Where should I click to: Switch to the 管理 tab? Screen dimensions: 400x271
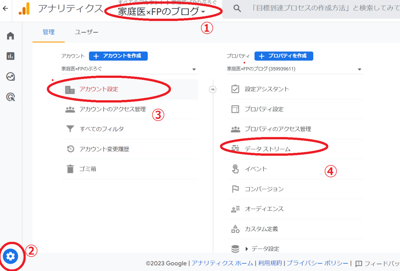click(49, 32)
